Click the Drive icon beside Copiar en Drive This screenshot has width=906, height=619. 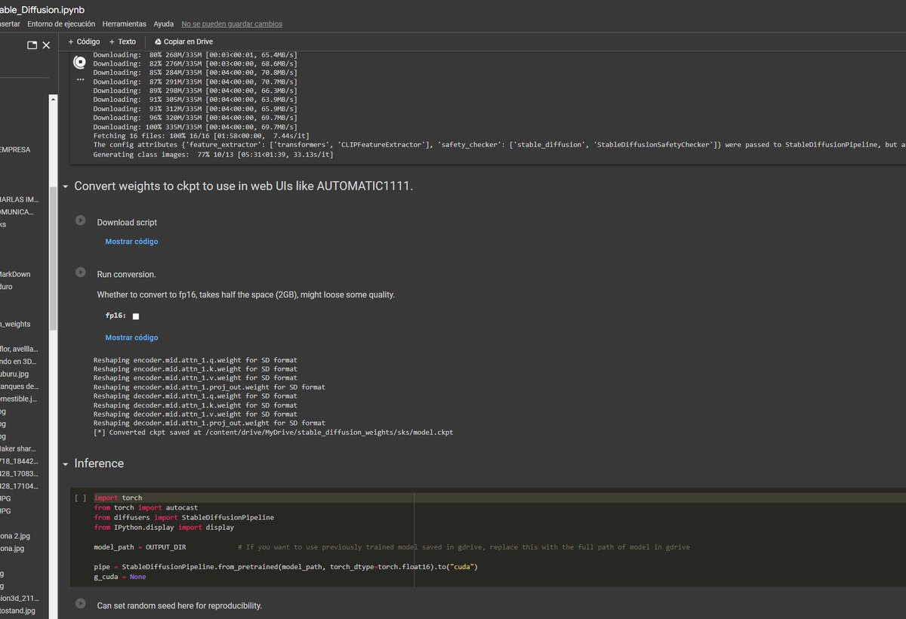point(158,42)
